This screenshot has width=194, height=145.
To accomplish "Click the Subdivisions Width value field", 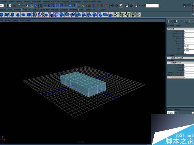I will pos(189,72).
